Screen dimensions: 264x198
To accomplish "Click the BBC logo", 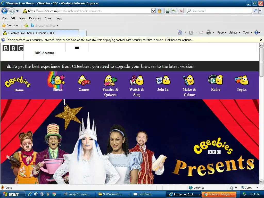I will (x=13, y=48).
